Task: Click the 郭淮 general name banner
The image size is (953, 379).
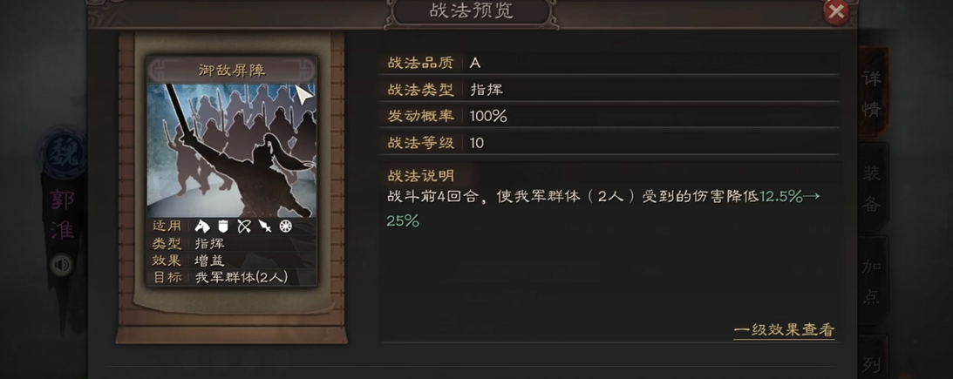Action: point(63,215)
